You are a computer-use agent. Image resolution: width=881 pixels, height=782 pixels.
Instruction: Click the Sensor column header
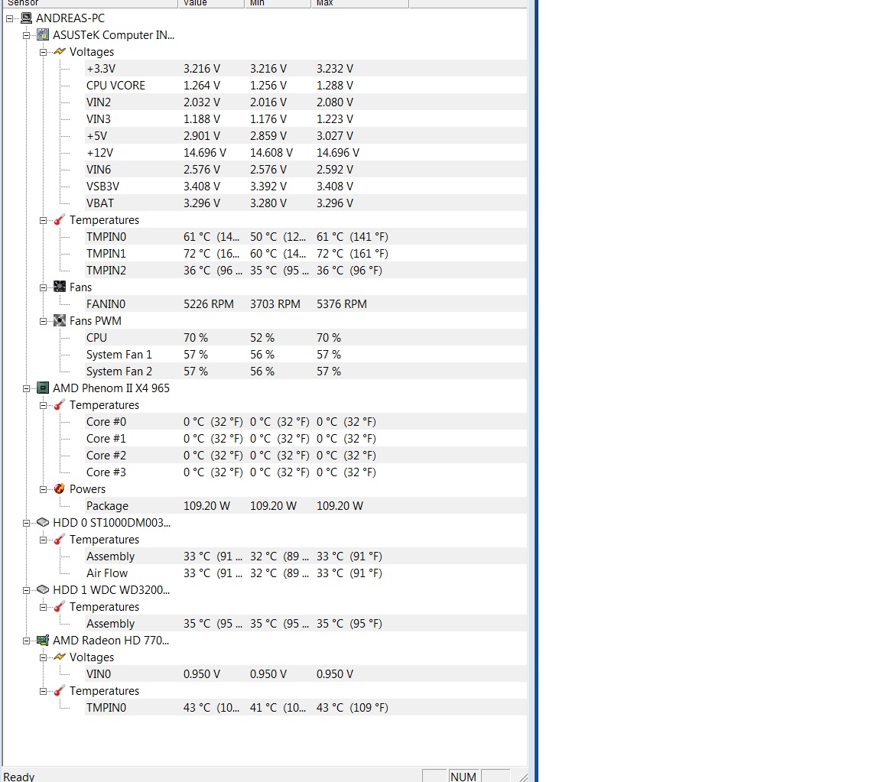pos(90,3)
